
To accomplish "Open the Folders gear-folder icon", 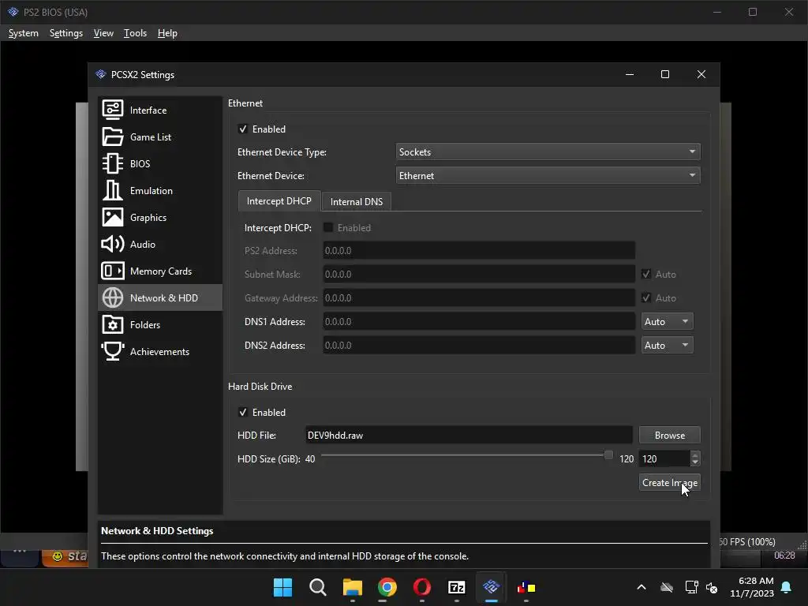I will click(x=112, y=324).
